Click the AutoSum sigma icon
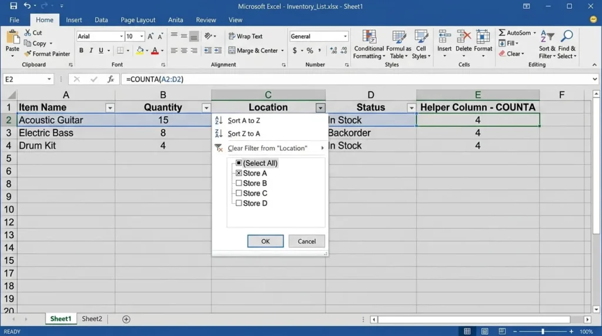Image resolution: width=602 pixels, height=336 pixels. pos(502,33)
